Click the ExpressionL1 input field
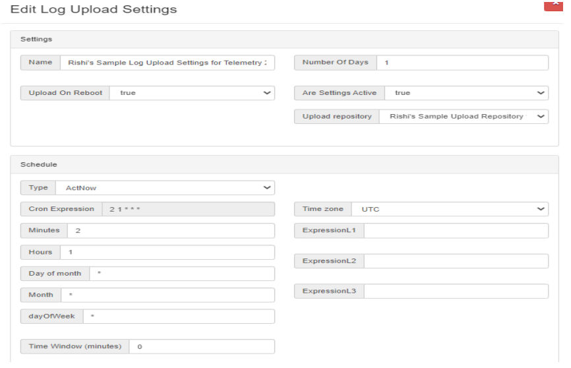 tap(456, 231)
